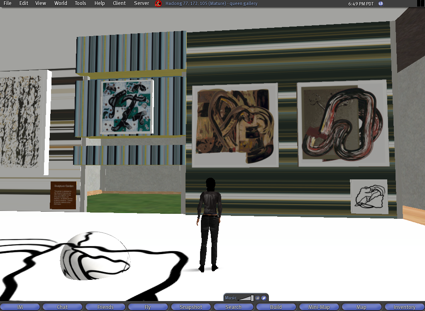
Task: Play the music stream
Action: (264, 298)
